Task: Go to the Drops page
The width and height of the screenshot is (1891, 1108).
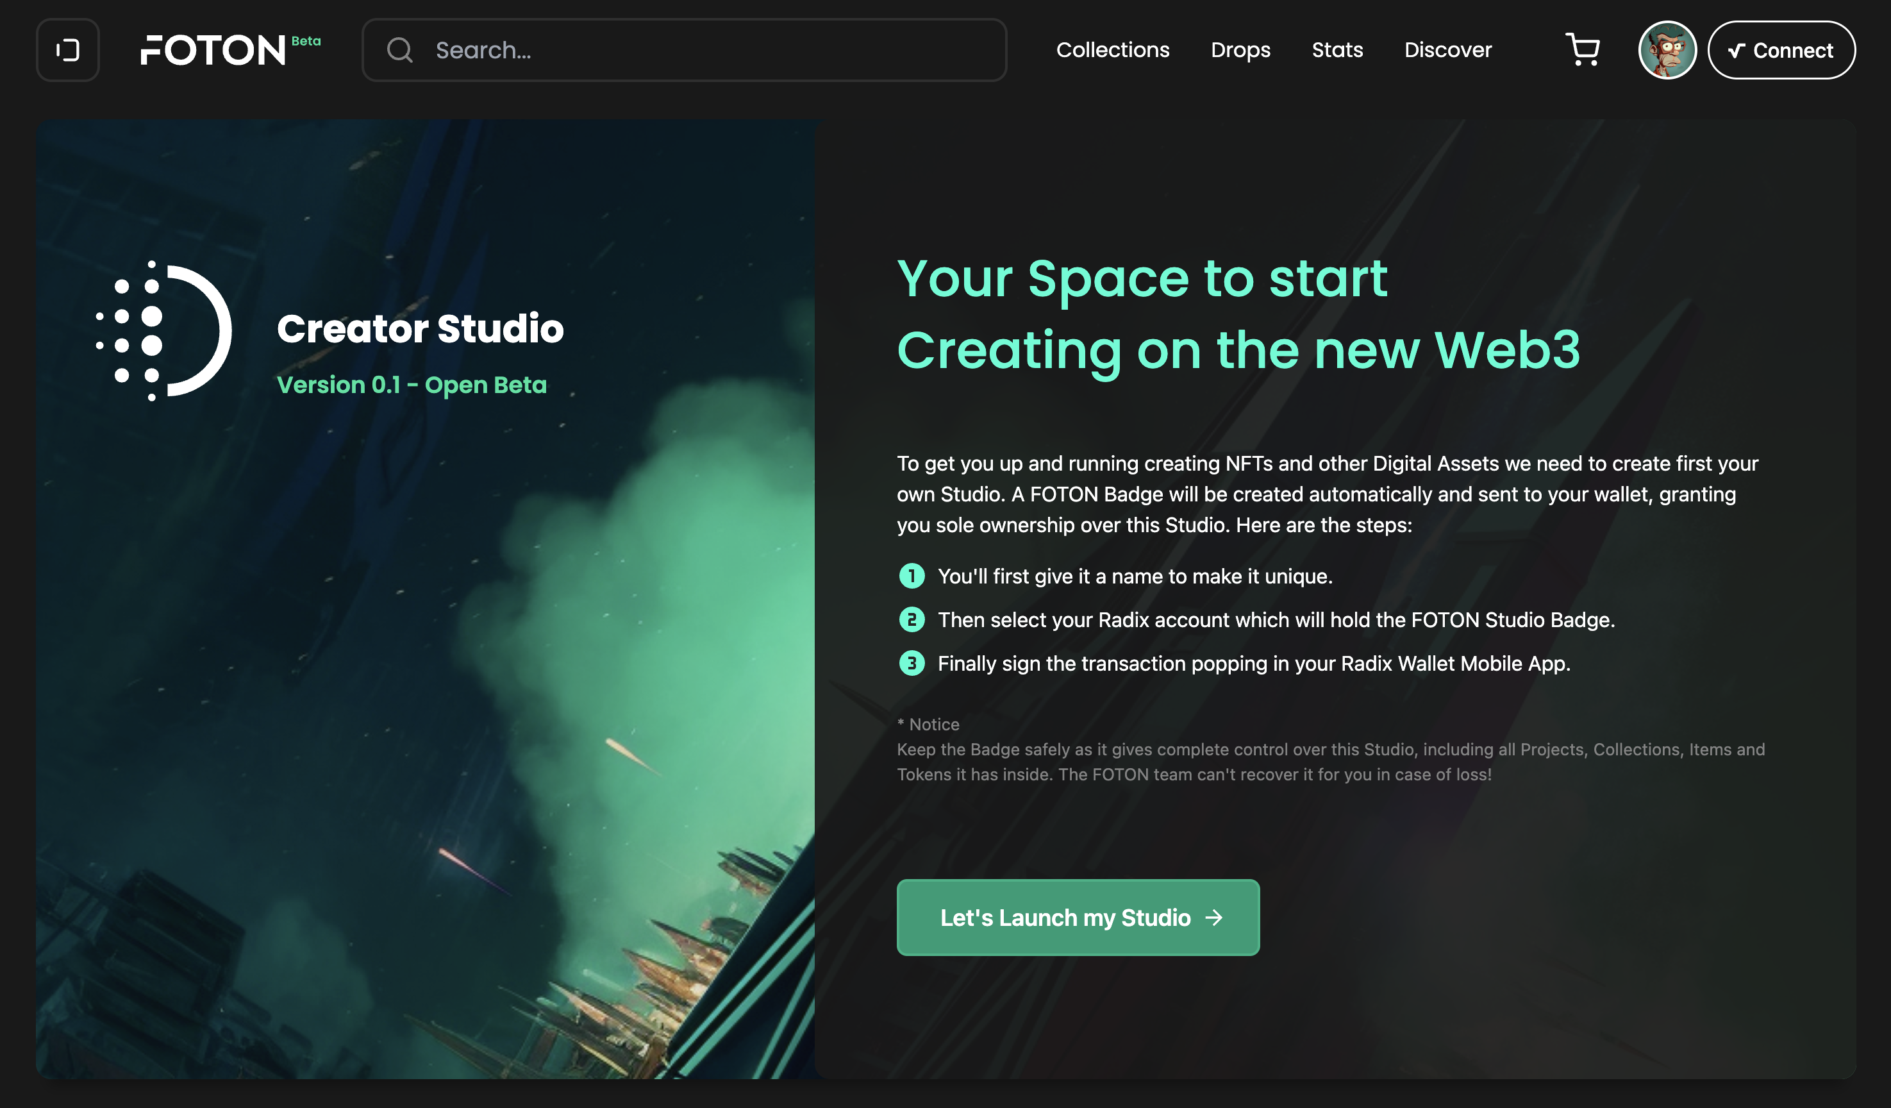Action: click(x=1240, y=50)
